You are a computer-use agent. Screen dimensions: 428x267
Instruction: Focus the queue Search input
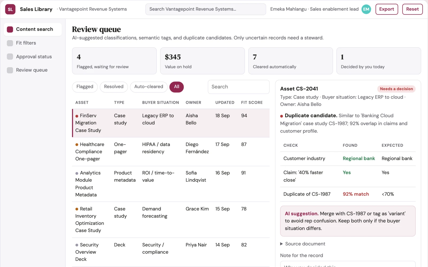(x=239, y=87)
